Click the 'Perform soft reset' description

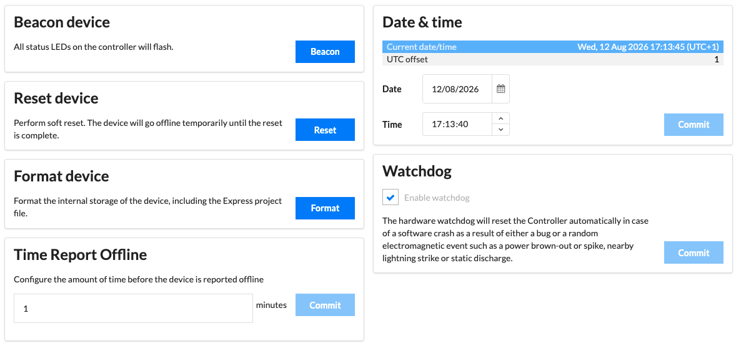coord(148,130)
